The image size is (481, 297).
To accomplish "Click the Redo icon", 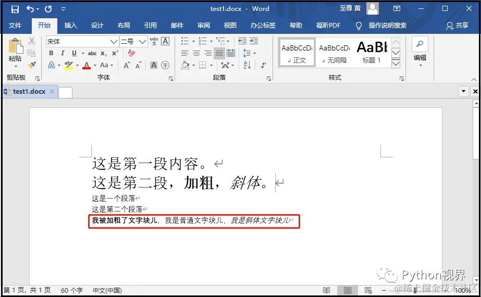I will tap(48, 9).
